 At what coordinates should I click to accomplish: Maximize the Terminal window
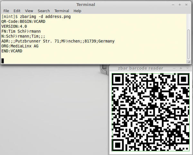click(179, 5)
